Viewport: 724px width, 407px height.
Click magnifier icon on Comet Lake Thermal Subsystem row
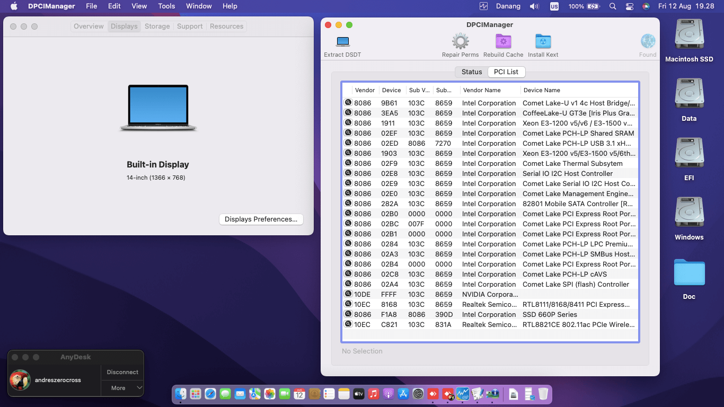[348, 163]
